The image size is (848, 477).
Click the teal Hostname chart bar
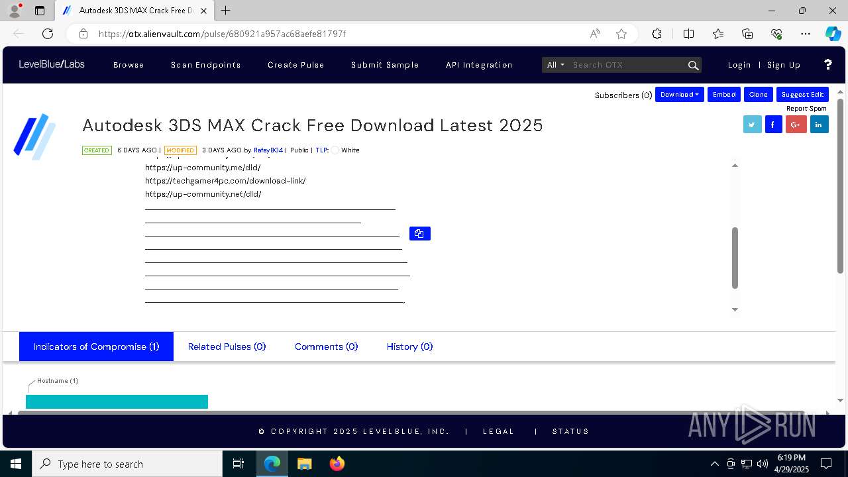pos(117,401)
